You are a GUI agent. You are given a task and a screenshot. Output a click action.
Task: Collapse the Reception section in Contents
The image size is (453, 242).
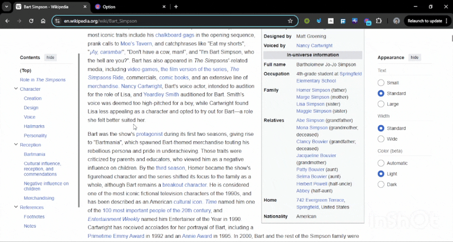pyautogui.click(x=16, y=144)
